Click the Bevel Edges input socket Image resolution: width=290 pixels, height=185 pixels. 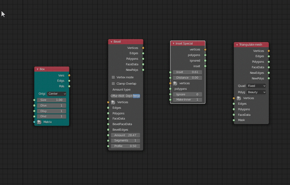pyautogui.click(x=108, y=108)
